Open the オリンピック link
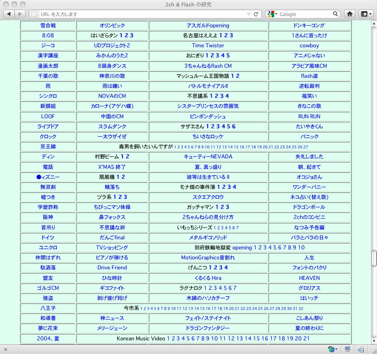 (x=112, y=26)
